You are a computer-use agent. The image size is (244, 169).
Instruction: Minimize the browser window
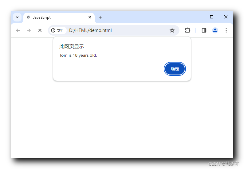pos(198,17)
